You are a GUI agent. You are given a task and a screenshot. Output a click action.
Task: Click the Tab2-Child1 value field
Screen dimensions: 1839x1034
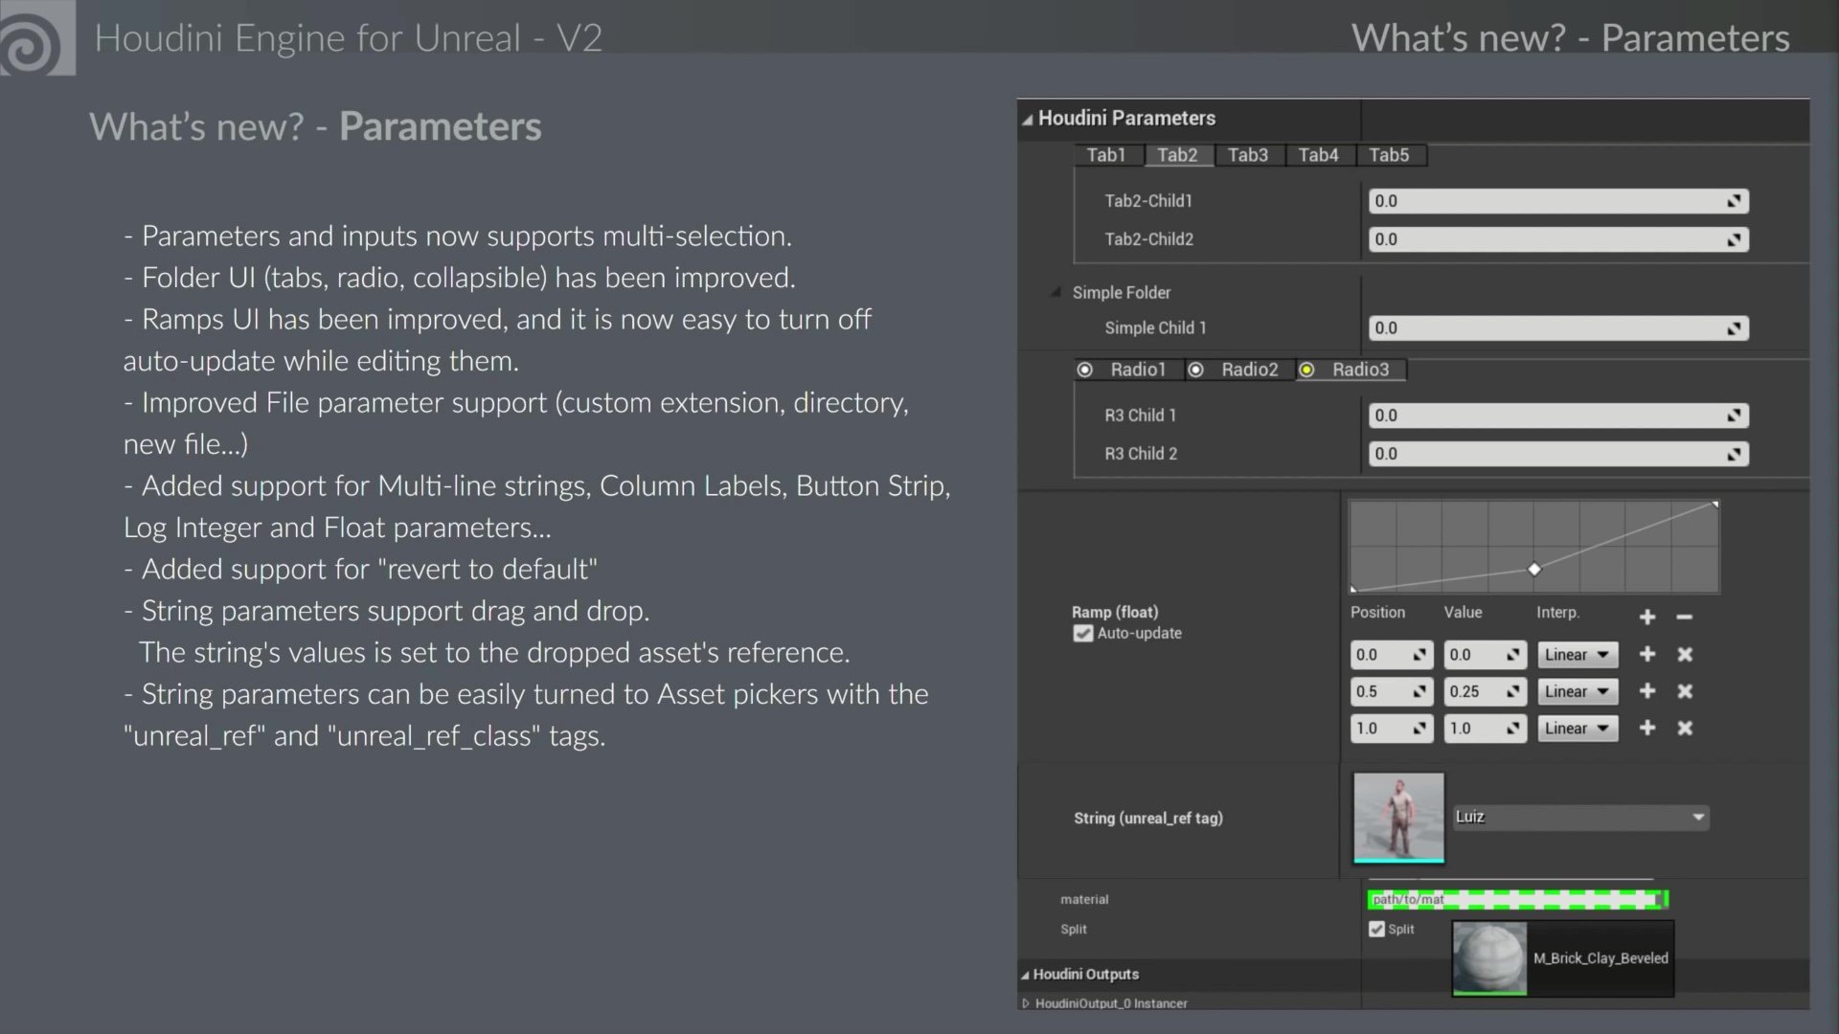coord(1558,201)
